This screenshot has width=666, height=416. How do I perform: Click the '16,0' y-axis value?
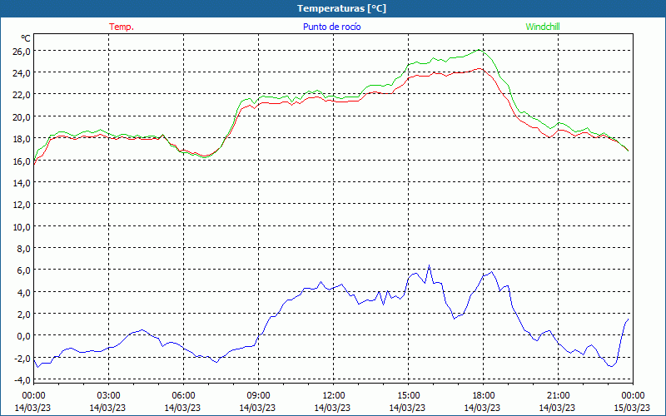[22, 161]
